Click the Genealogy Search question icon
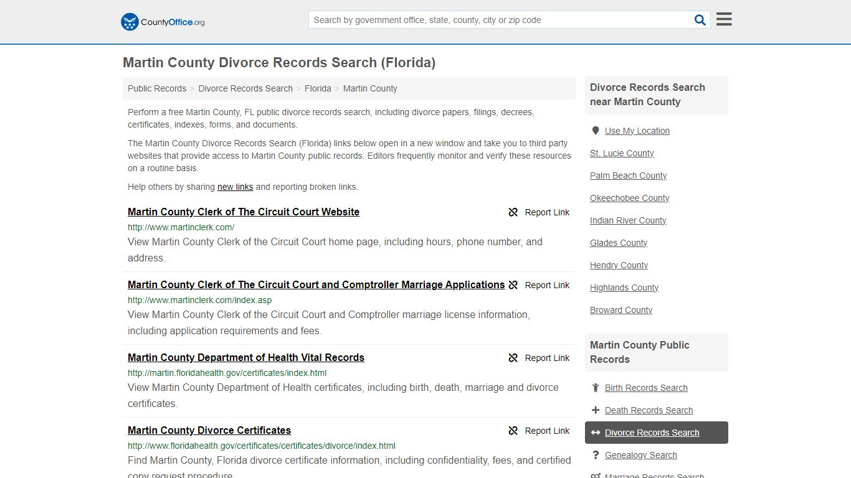851x478 pixels. (x=596, y=455)
